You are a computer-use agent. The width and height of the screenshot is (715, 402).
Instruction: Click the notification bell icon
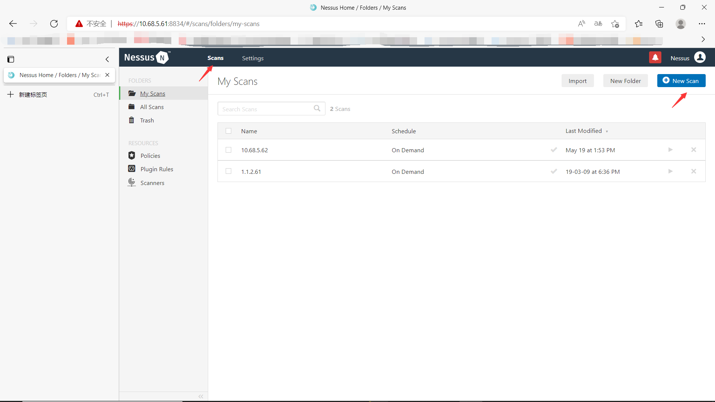pyautogui.click(x=655, y=57)
